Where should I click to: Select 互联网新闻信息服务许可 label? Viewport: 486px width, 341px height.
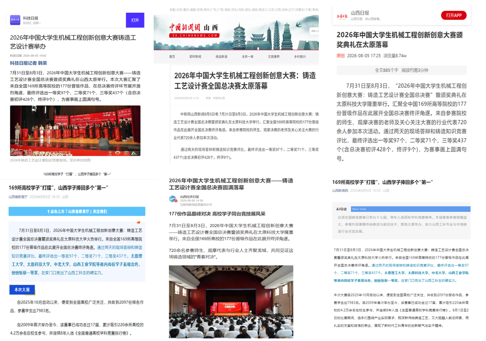[x=196, y=205]
